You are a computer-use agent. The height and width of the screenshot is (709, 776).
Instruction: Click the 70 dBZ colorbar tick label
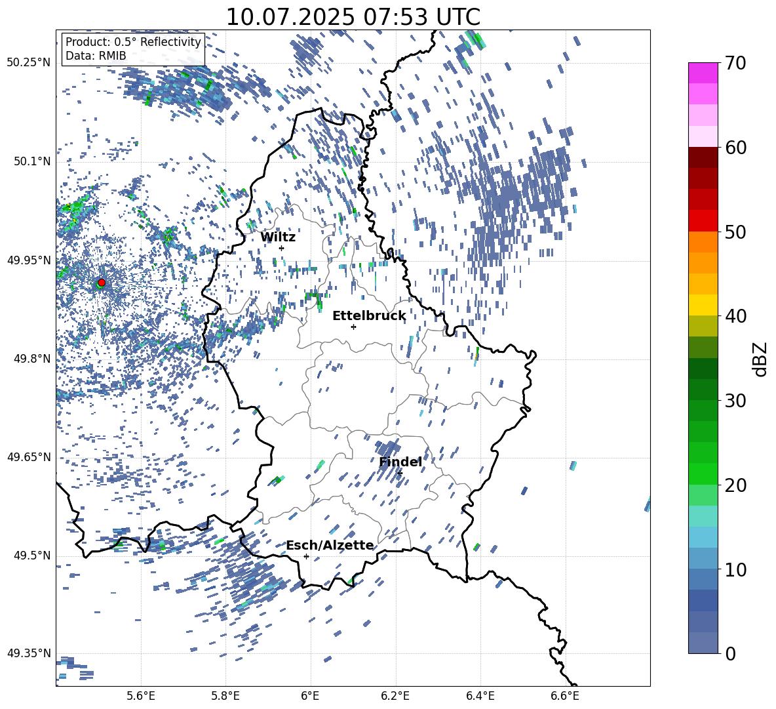[735, 64]
